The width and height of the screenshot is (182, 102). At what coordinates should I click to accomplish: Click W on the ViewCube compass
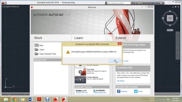(163, 18)
